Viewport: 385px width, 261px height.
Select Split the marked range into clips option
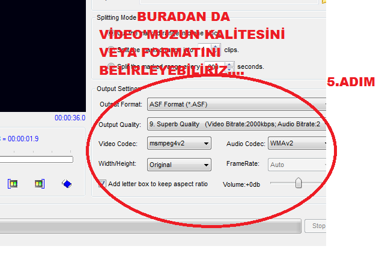pos(111,50)
